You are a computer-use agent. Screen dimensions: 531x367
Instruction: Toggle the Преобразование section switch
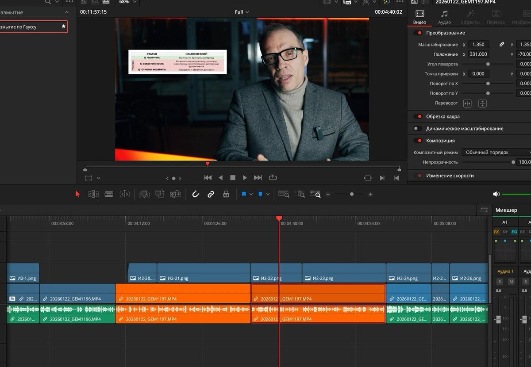[x=417, y=33]
